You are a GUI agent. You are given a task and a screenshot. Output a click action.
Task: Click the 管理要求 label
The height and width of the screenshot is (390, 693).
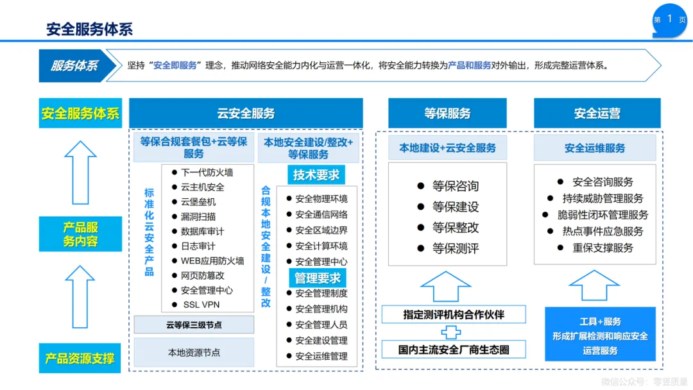point(318,278)
